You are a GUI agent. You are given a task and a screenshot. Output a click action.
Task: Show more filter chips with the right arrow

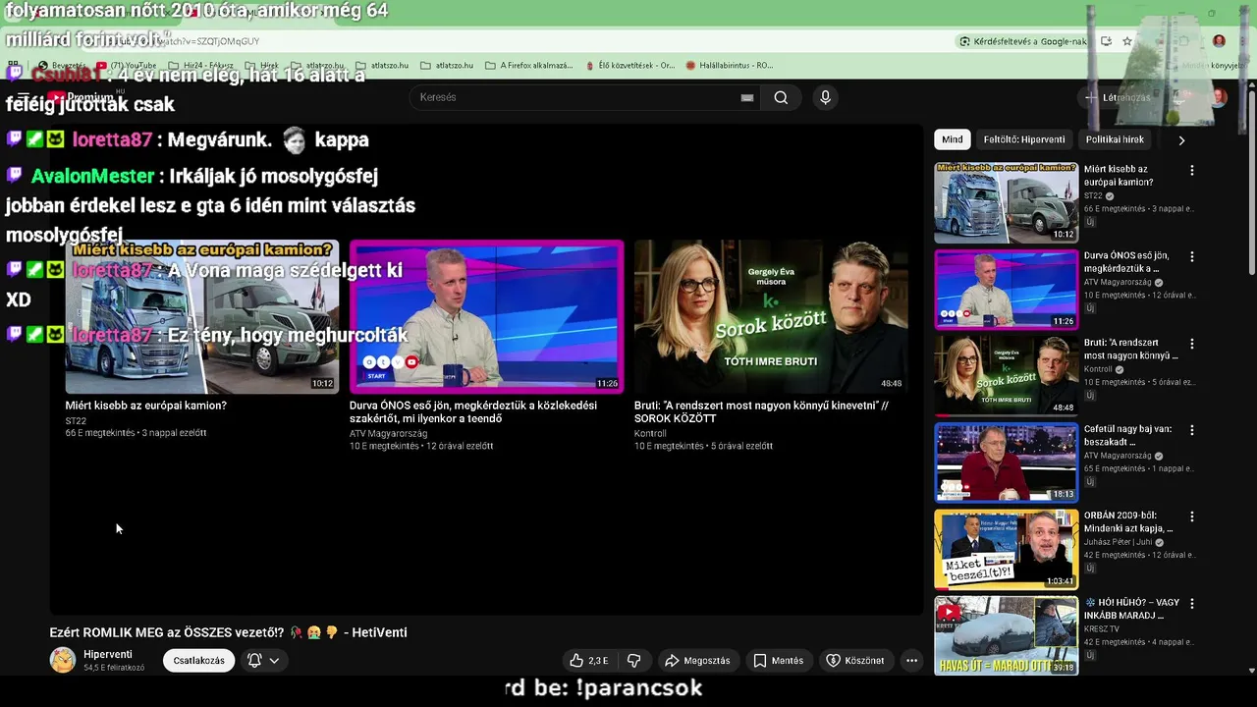click(1181, 140)
